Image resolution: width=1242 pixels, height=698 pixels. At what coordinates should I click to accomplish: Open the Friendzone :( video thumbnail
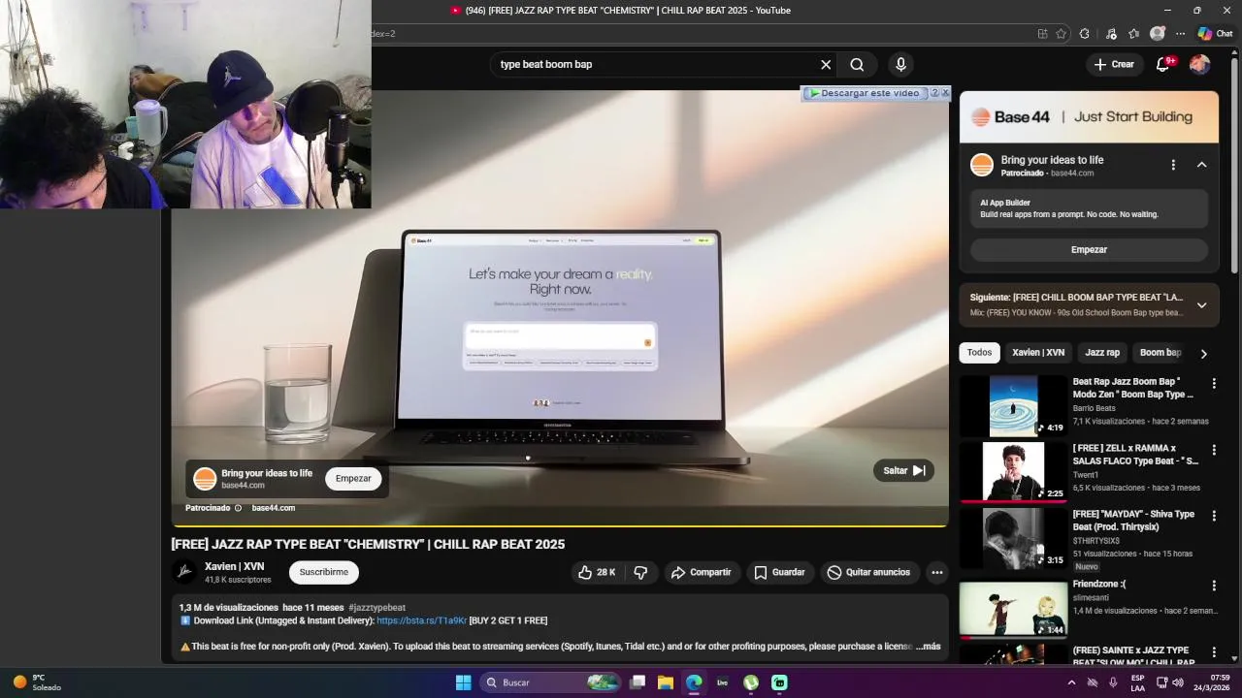pos(1013,608)
